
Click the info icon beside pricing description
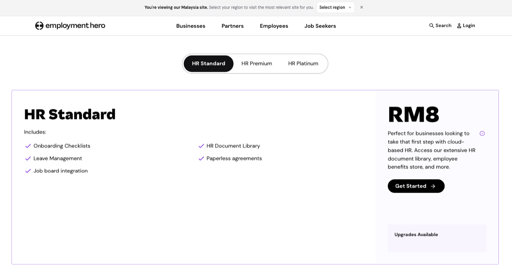(482, 133)
